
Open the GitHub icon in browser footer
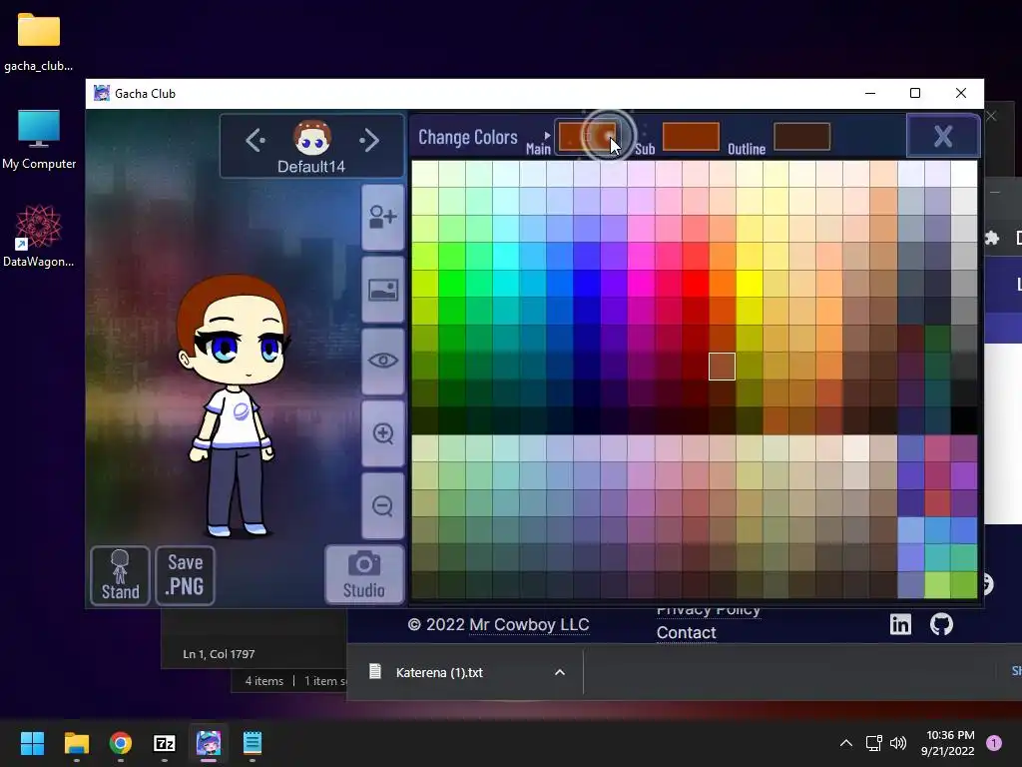pos(941,624)
